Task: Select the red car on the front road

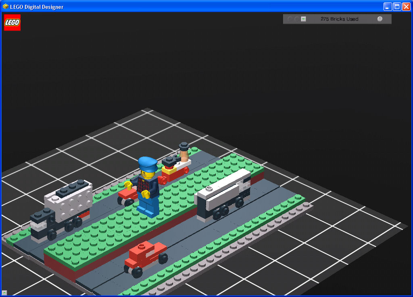Action: [144, 255]
